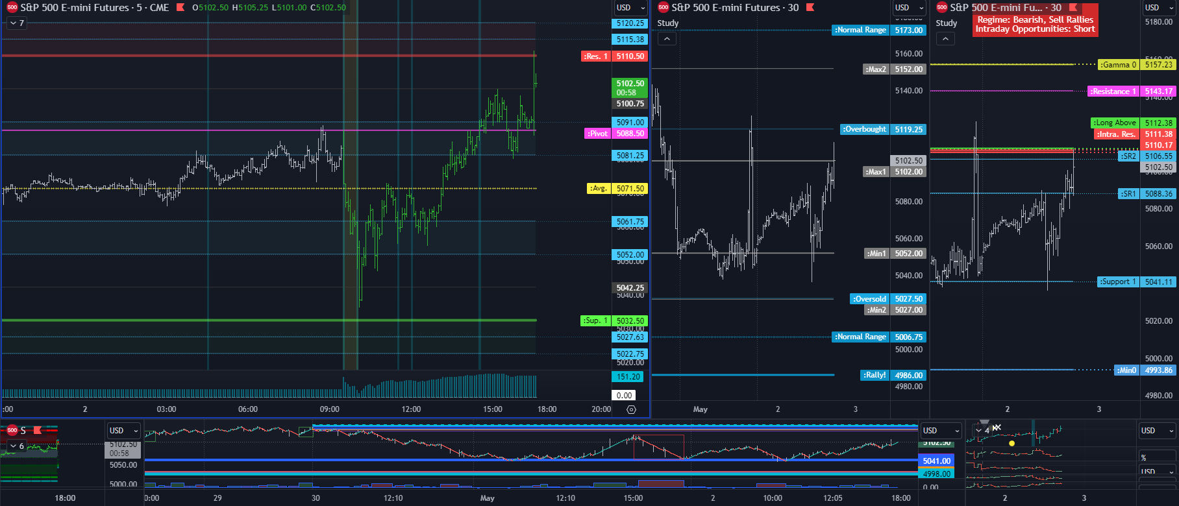The image size is (1179, 506).
Task: Click the 5042.25 grey price label
Action: 630,288
